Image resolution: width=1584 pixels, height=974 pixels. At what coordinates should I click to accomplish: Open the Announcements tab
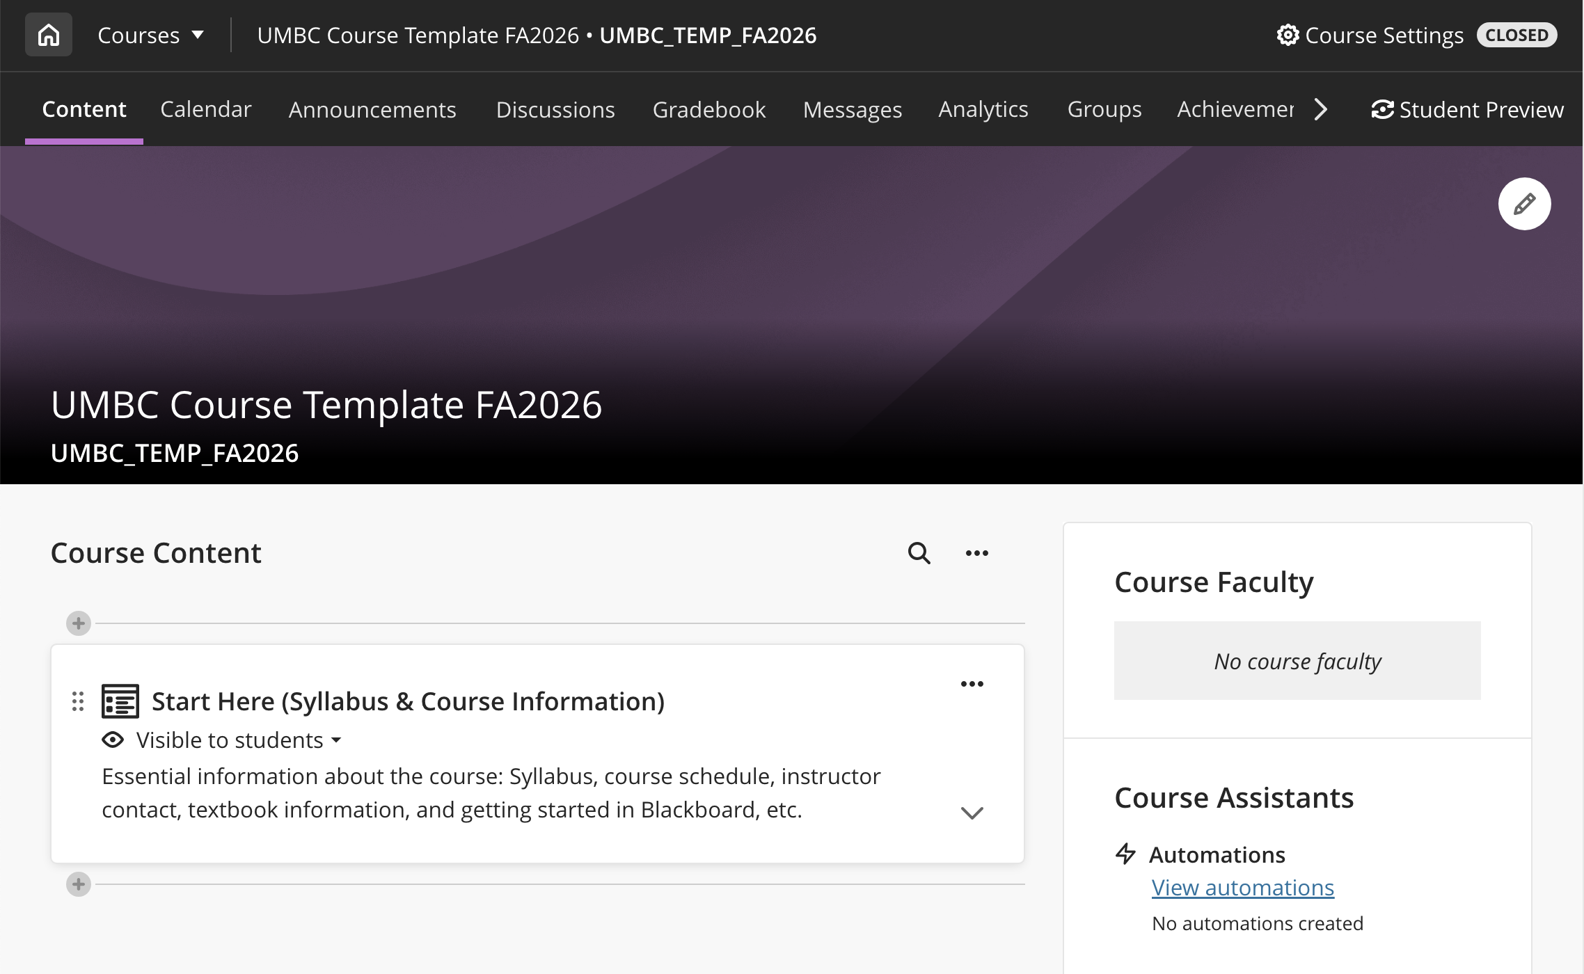pyautogui.click(x=372, y=109)
